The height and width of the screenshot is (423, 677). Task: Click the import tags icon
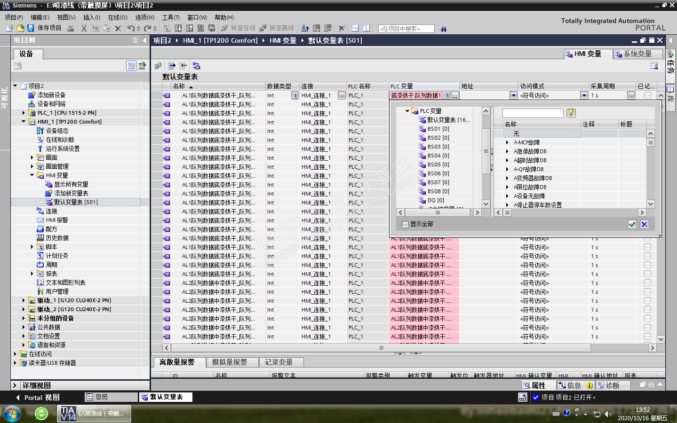tap(183, 66)
